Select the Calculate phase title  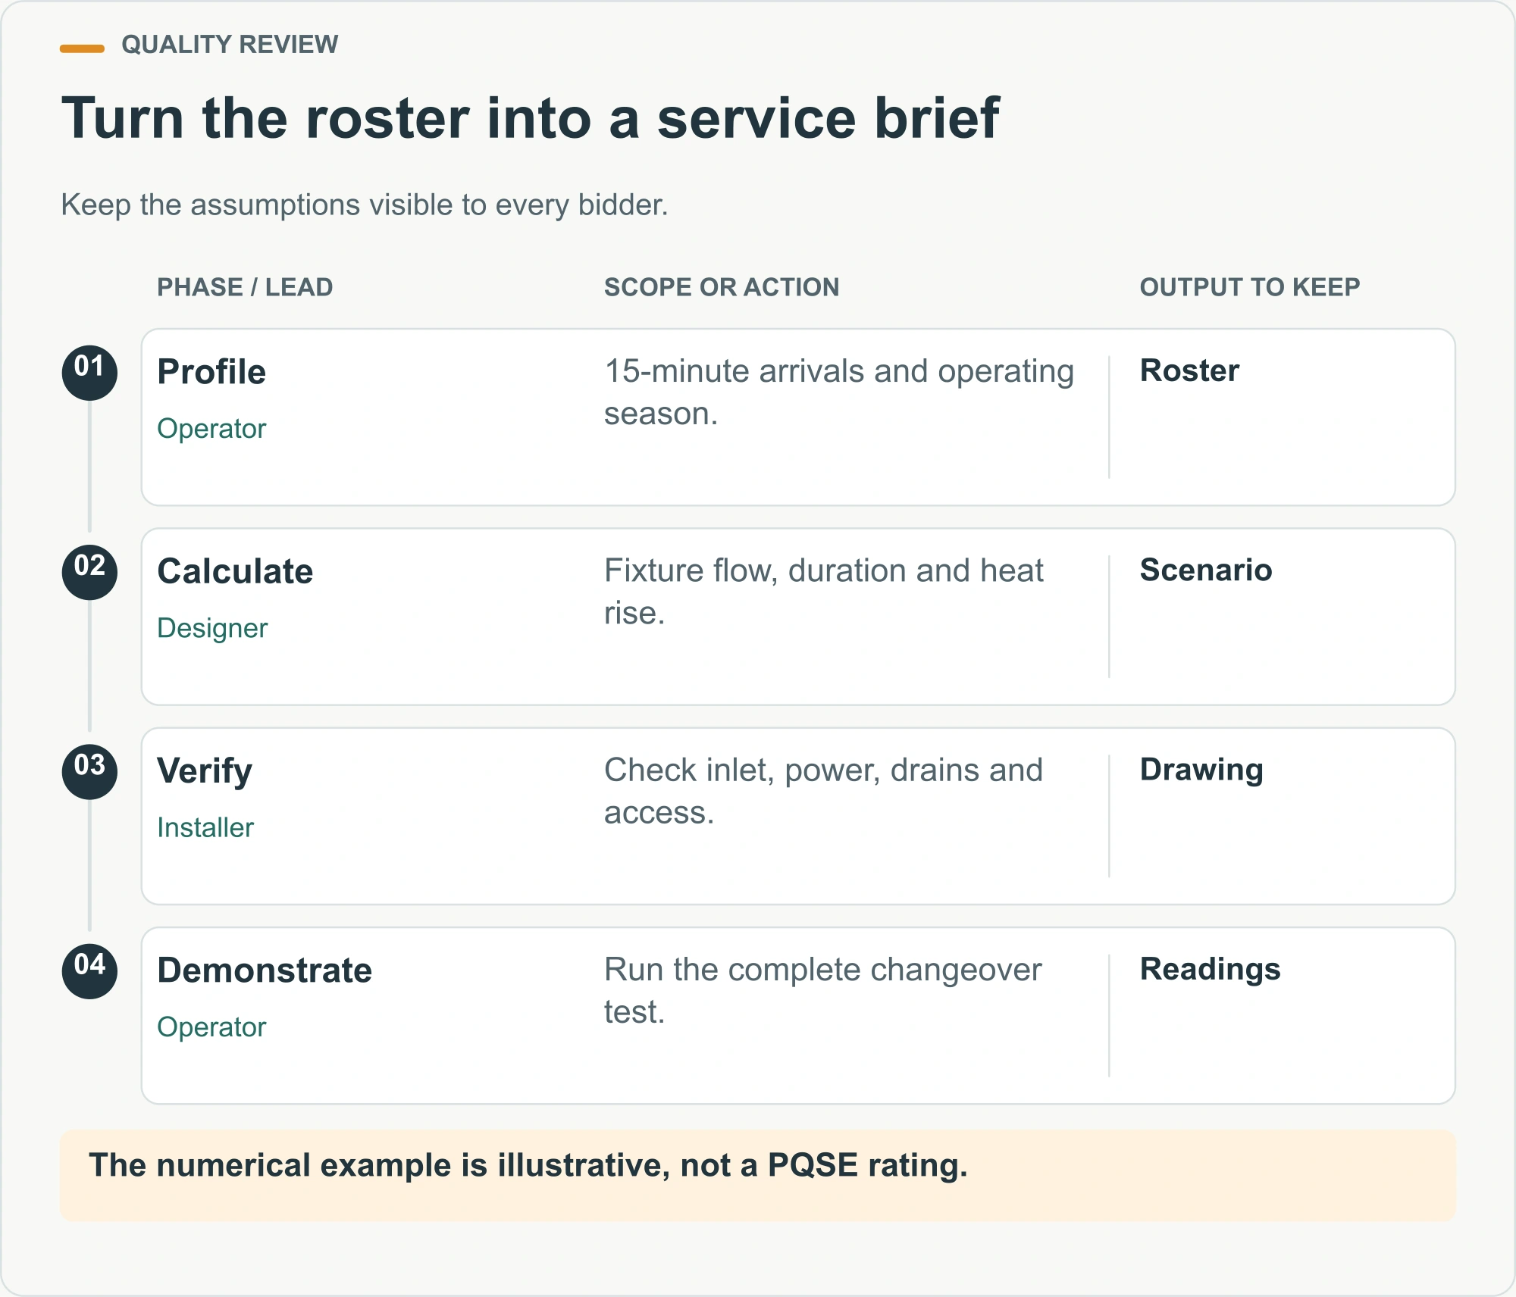pyautogui.click(x=235, y=571)
